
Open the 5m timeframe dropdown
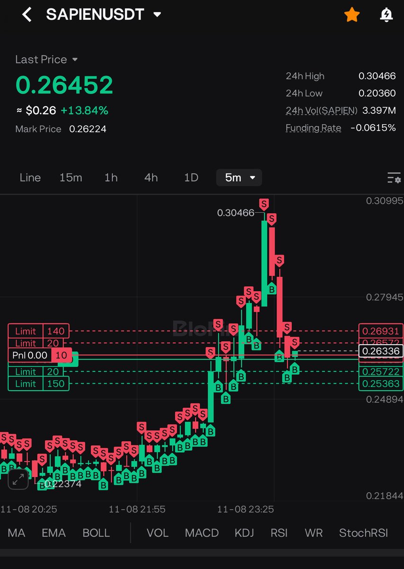point(239,177)
